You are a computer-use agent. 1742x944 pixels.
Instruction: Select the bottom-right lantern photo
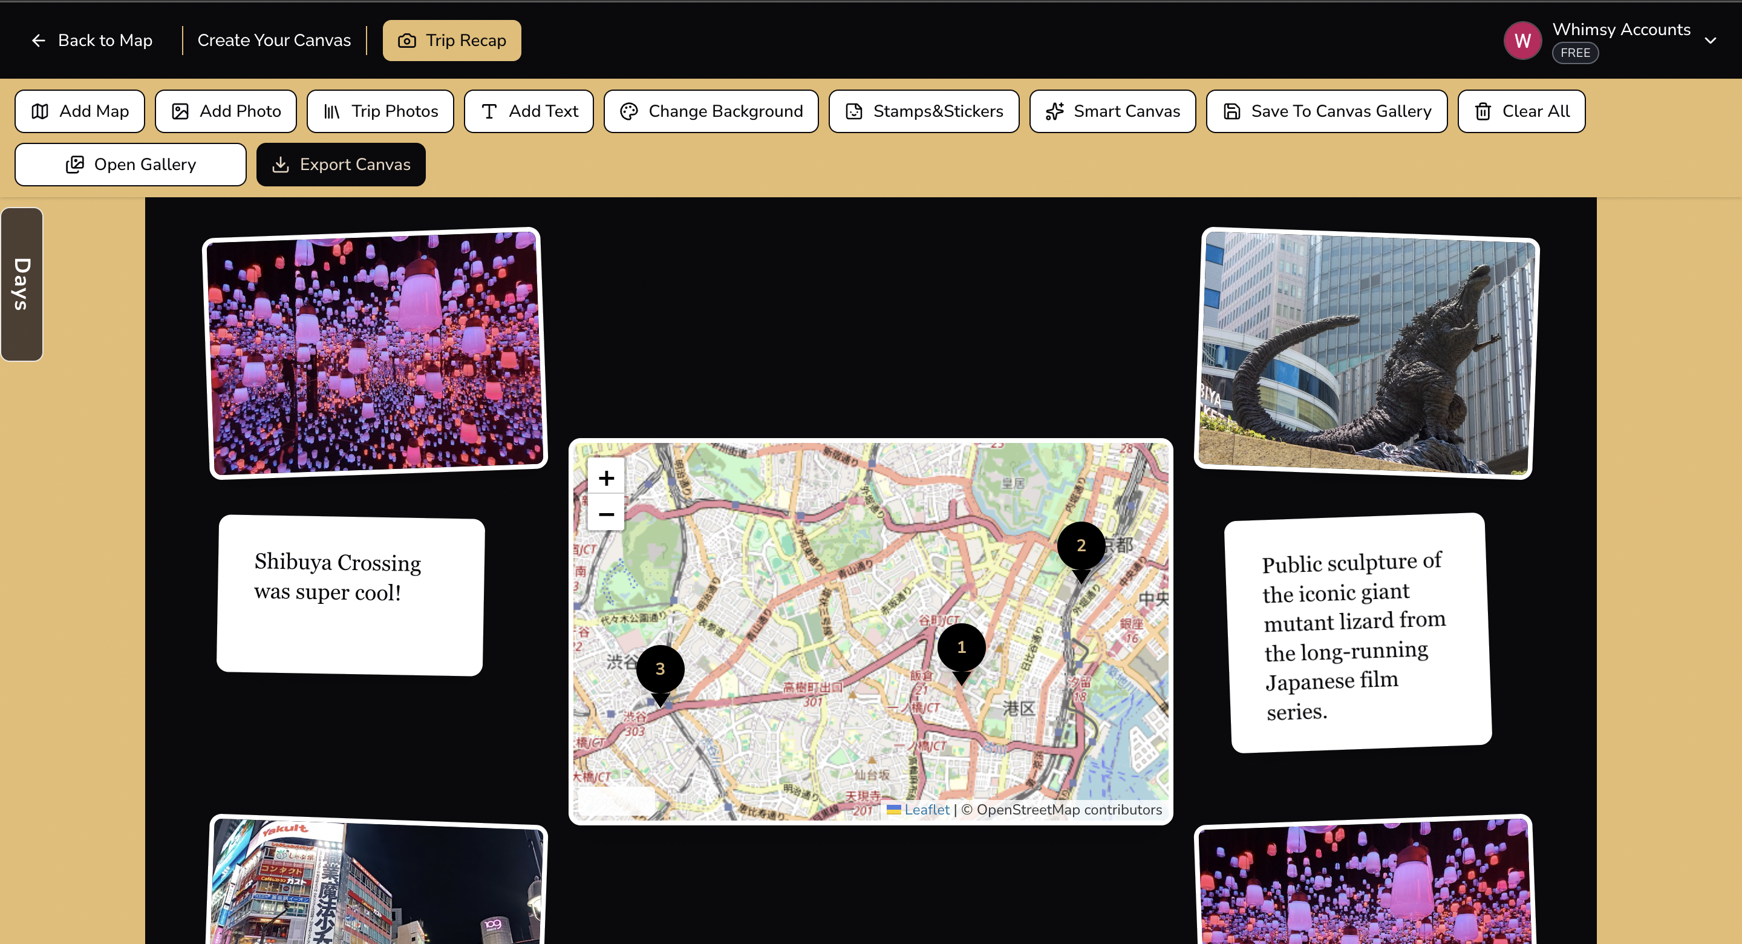point(1365,880)
